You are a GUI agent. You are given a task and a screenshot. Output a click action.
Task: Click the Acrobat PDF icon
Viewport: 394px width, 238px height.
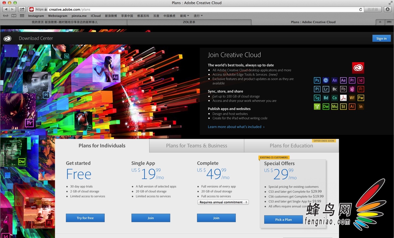pyautogui.click(x=343, y=98)
